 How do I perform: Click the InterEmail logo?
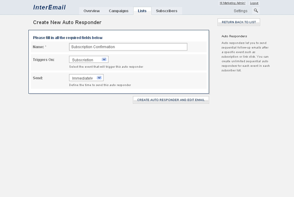coord(49,7)
